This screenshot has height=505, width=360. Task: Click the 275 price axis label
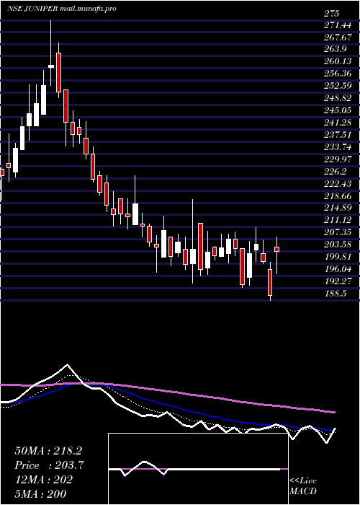point(332,14)
